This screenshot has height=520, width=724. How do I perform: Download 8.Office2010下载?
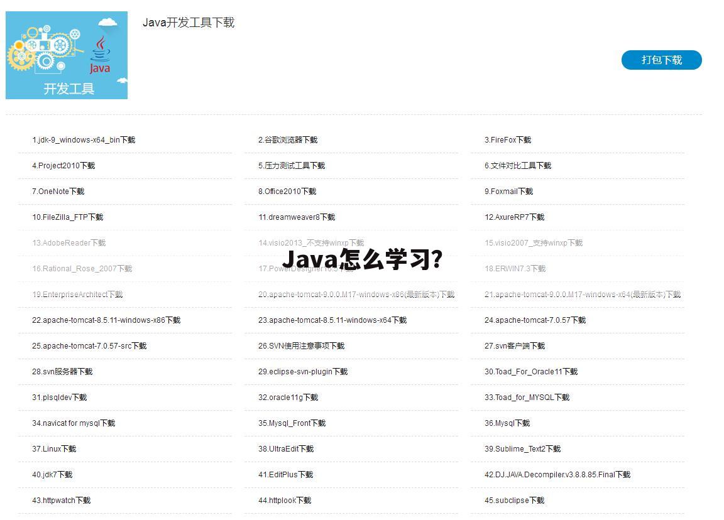(x=287, y=192)
